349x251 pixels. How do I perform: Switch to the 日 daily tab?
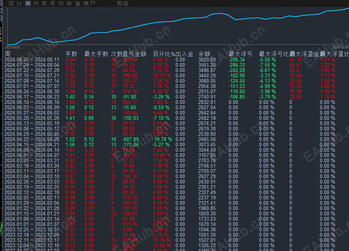[19, 3]
